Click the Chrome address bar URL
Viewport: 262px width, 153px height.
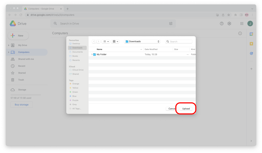click(52, 15)
